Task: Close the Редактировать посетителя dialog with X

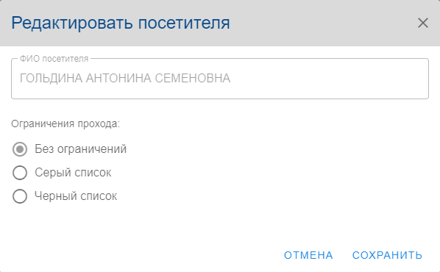Action: click(423, 23)
